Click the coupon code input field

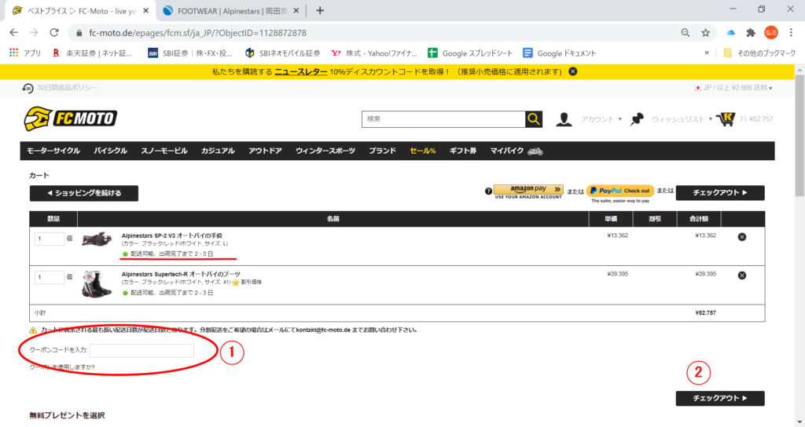[142, 350]
